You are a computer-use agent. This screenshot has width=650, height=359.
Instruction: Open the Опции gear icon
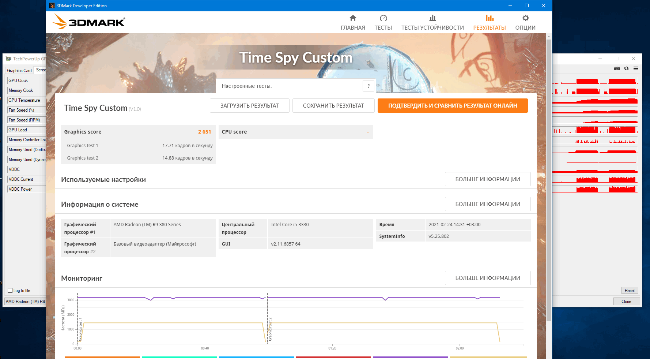[x=525, y=18]
